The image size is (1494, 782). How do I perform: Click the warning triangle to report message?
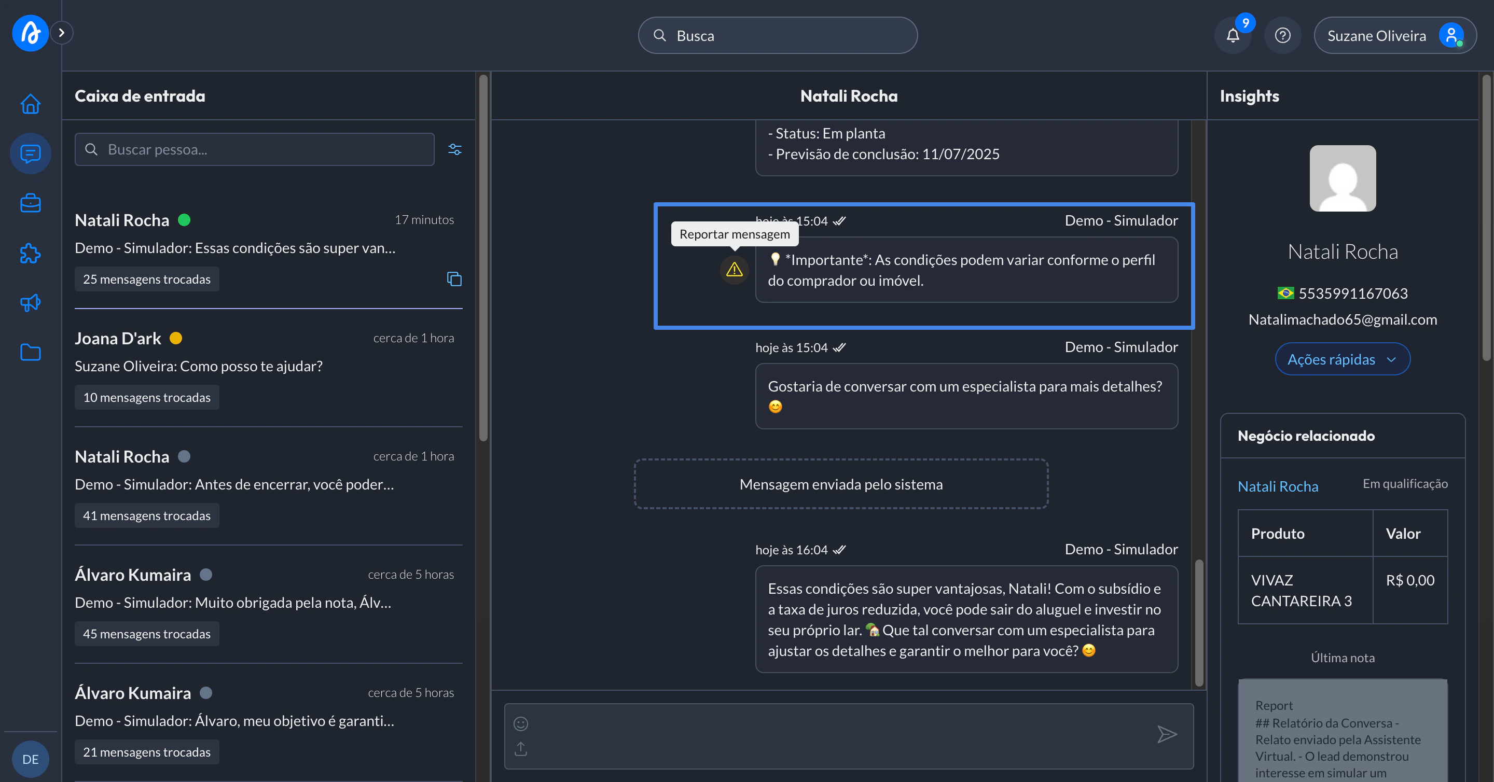click(x=734, y=270)
